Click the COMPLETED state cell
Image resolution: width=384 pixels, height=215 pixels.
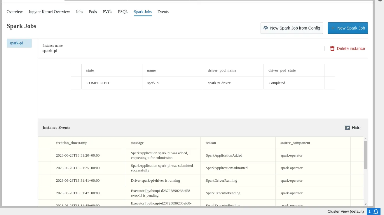coord(112,83)
